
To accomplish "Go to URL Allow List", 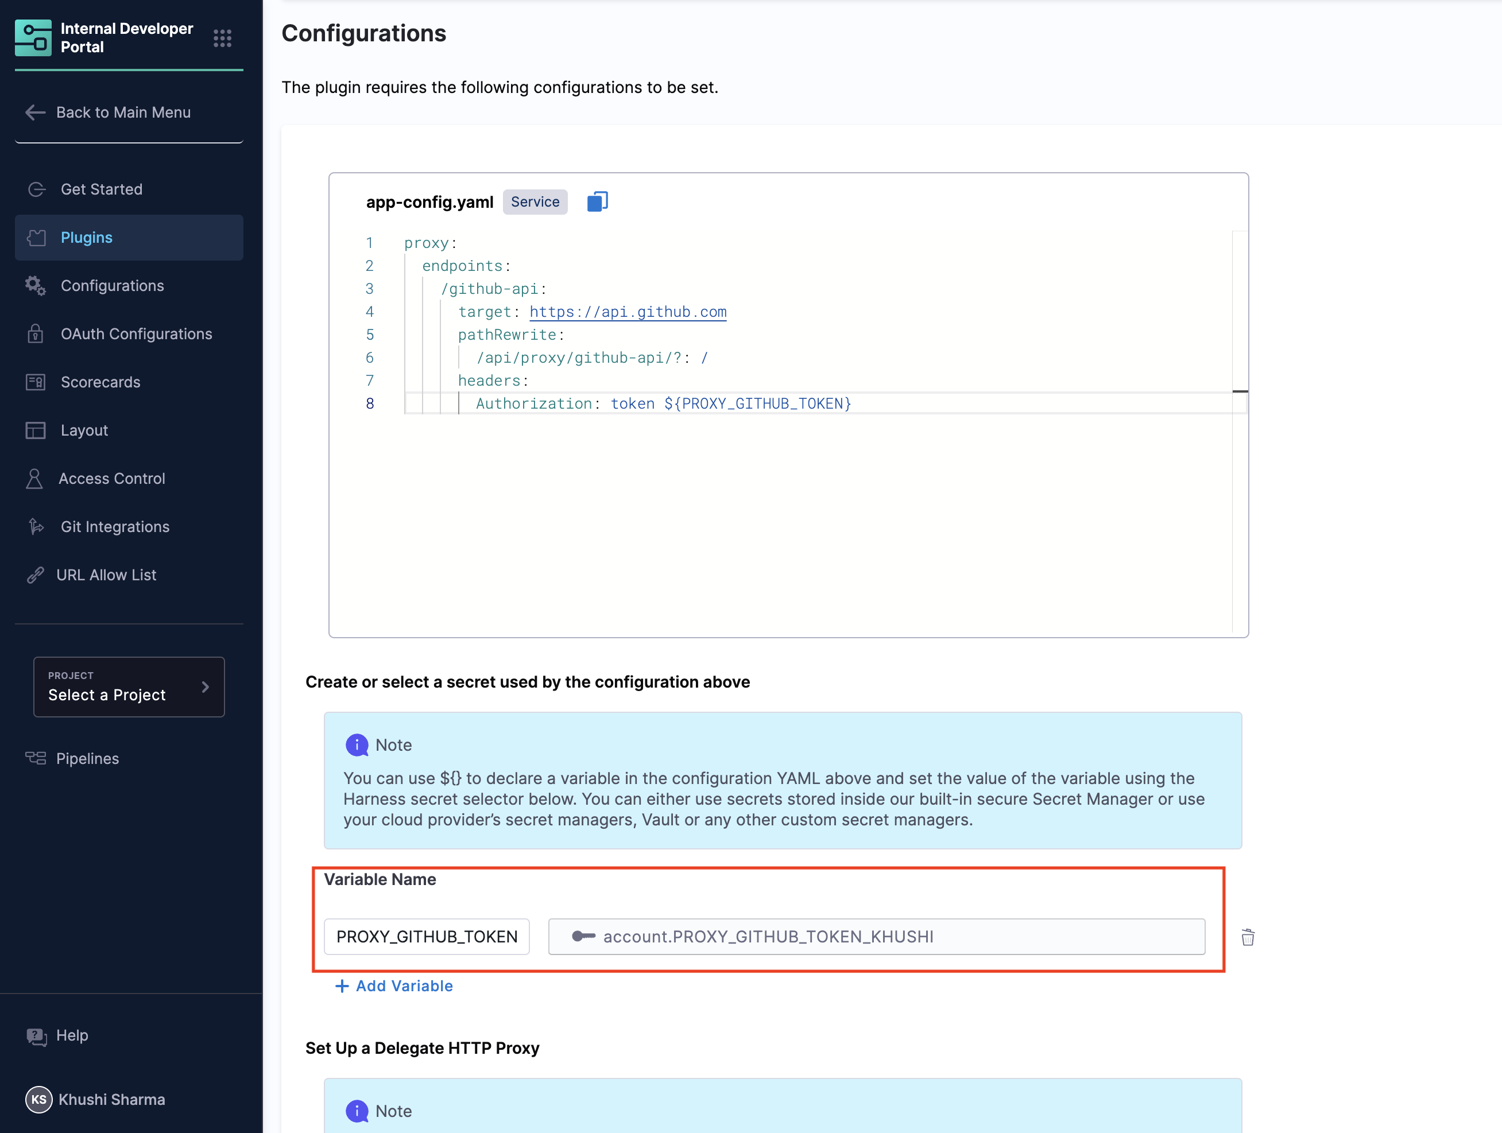I will tap(106, 575).
